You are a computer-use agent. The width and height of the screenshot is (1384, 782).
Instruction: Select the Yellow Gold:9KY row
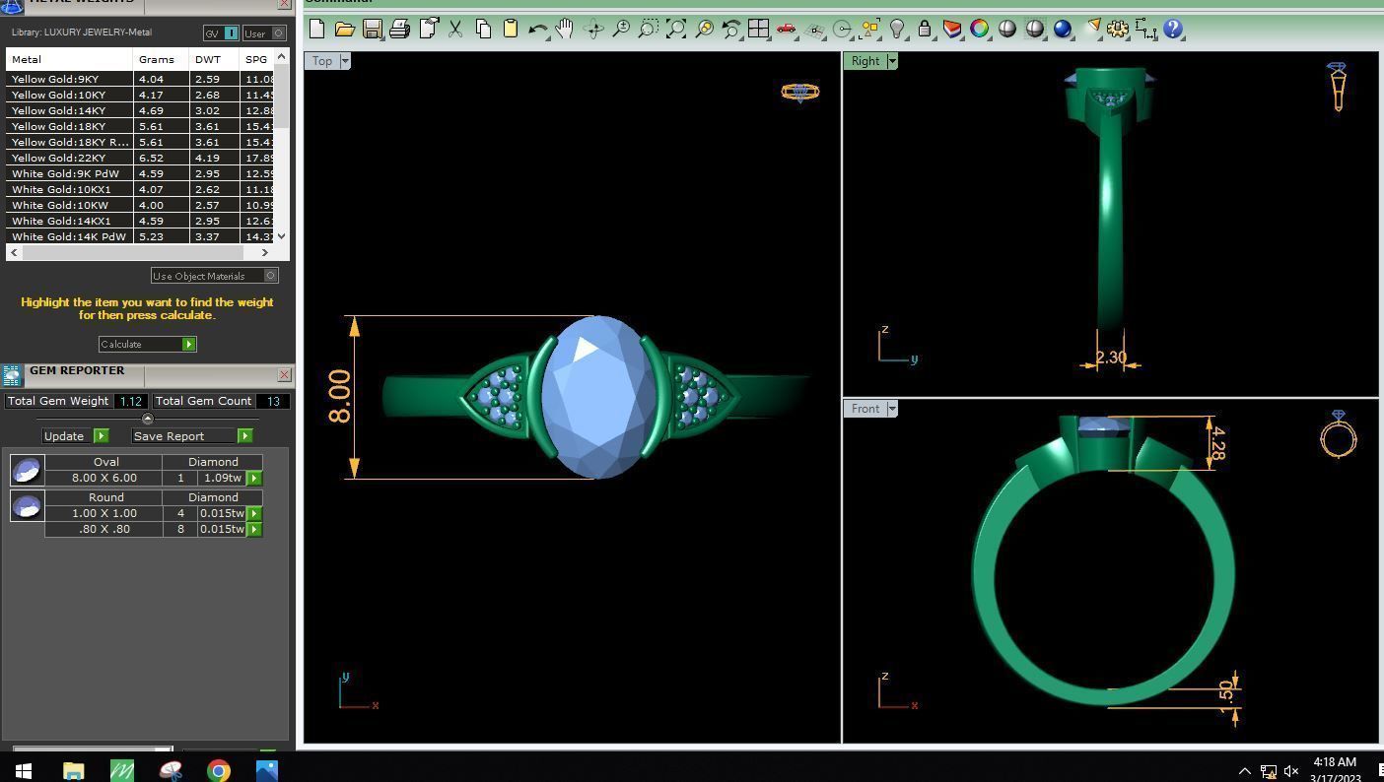(x=140, y=79)
